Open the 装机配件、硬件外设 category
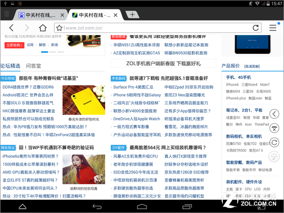 (244, 182)
